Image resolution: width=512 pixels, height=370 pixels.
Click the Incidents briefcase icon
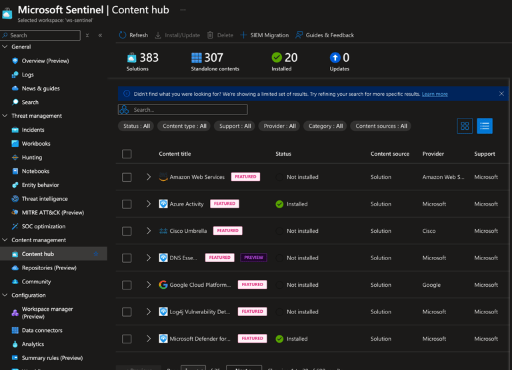[x=15, y=130]
